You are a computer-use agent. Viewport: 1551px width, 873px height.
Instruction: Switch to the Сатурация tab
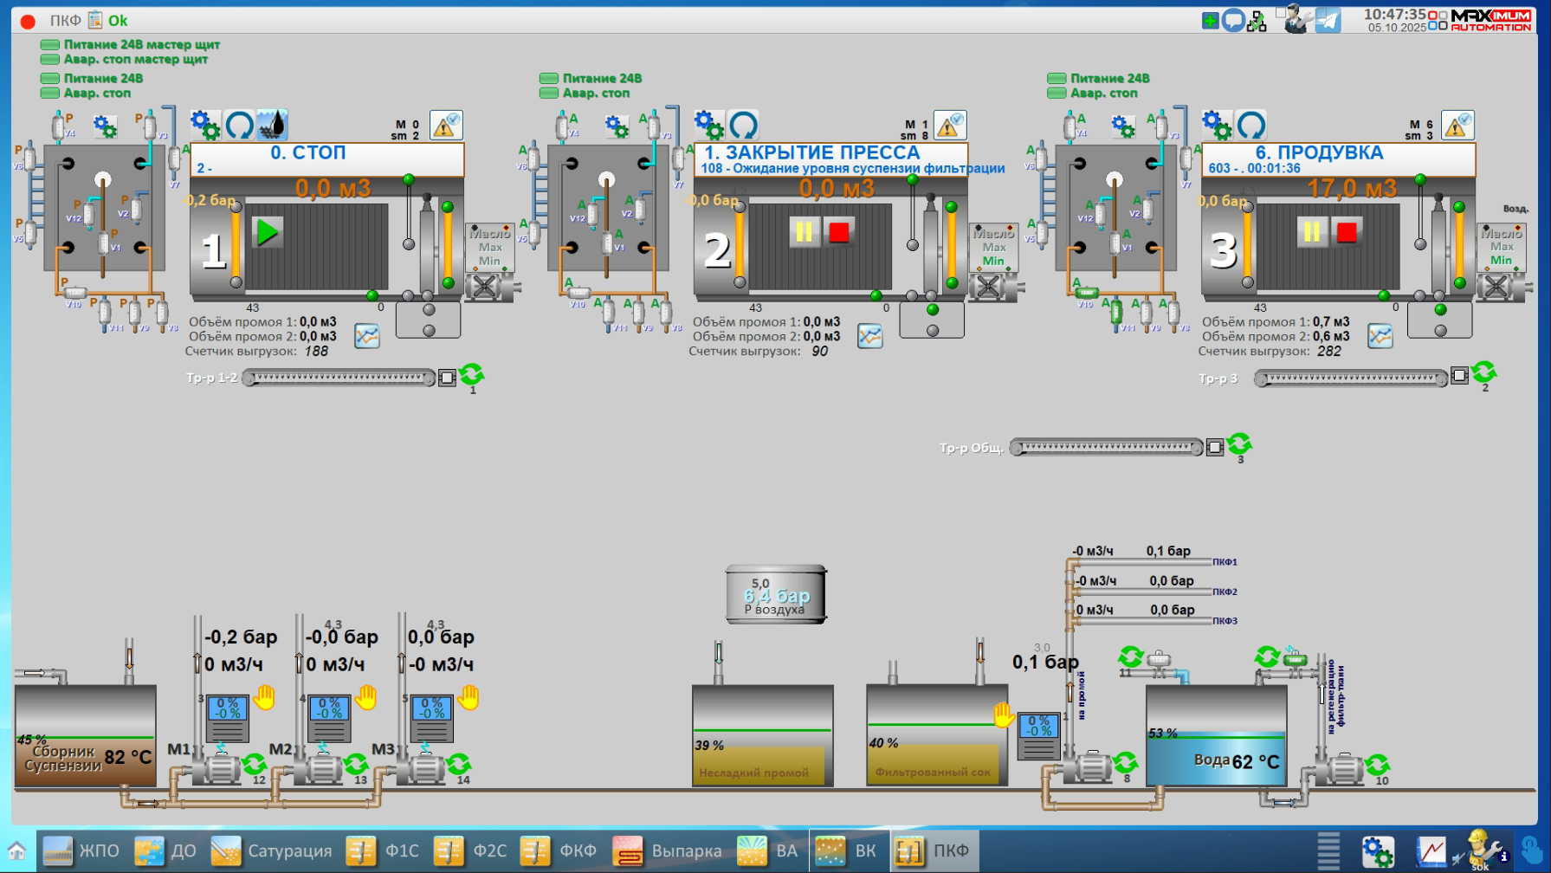tap(271, 850)
